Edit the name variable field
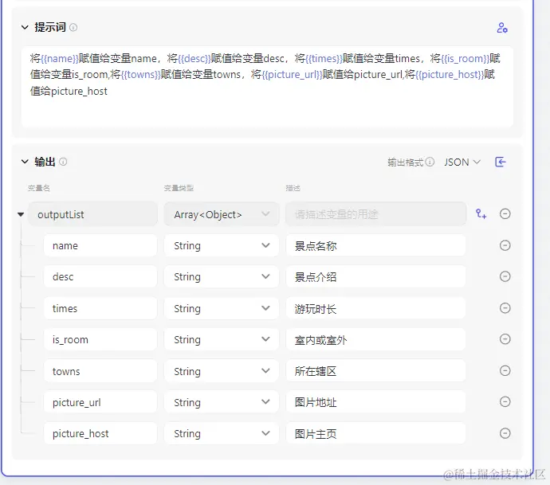 (x=100, y=245)
